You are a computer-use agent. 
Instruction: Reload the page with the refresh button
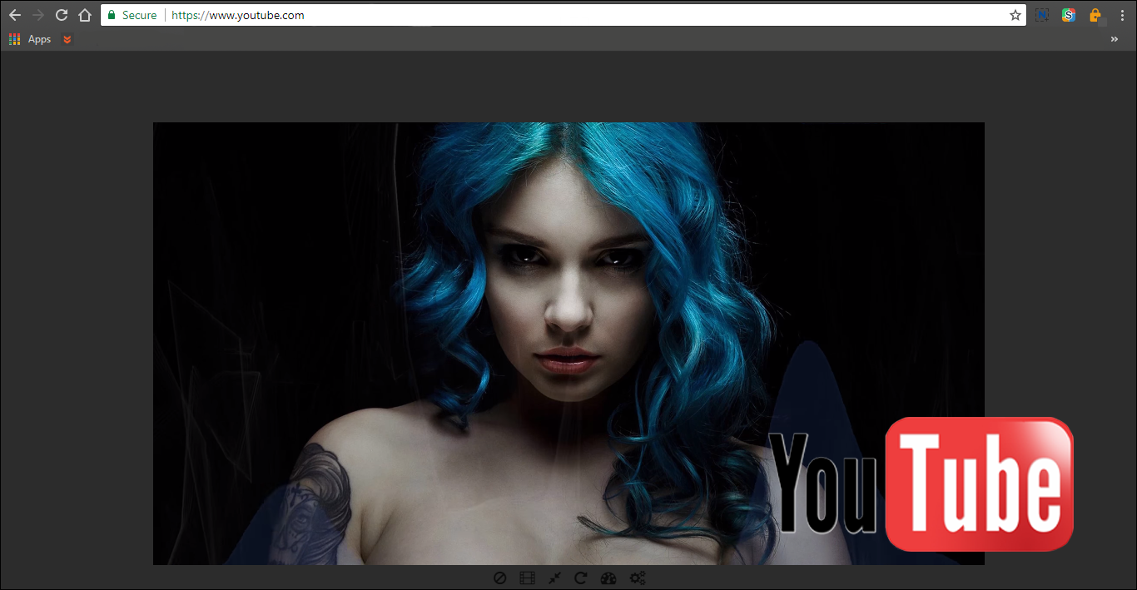61,15
